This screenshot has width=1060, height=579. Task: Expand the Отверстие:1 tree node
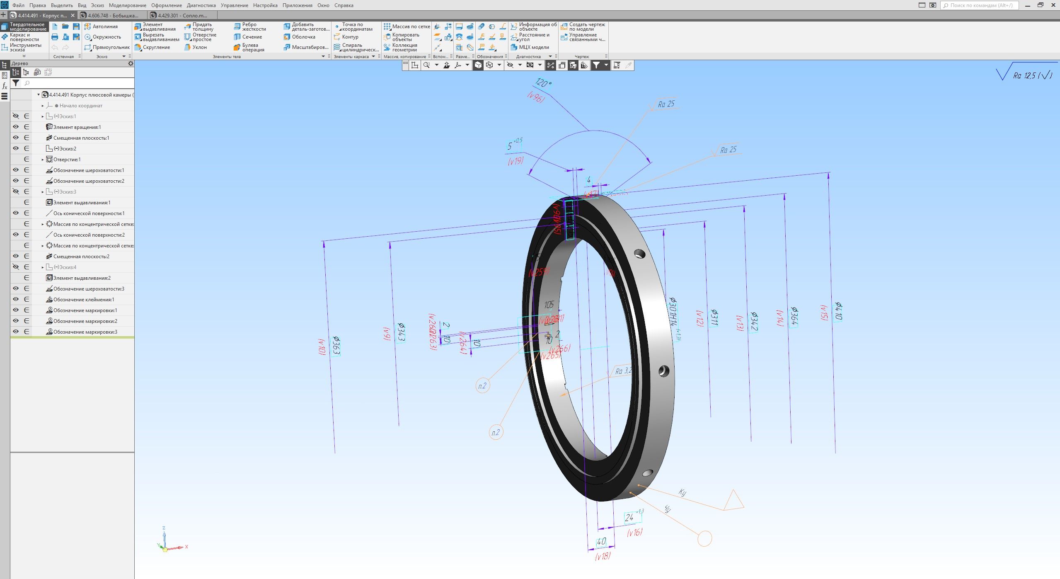tap(43, 160)
